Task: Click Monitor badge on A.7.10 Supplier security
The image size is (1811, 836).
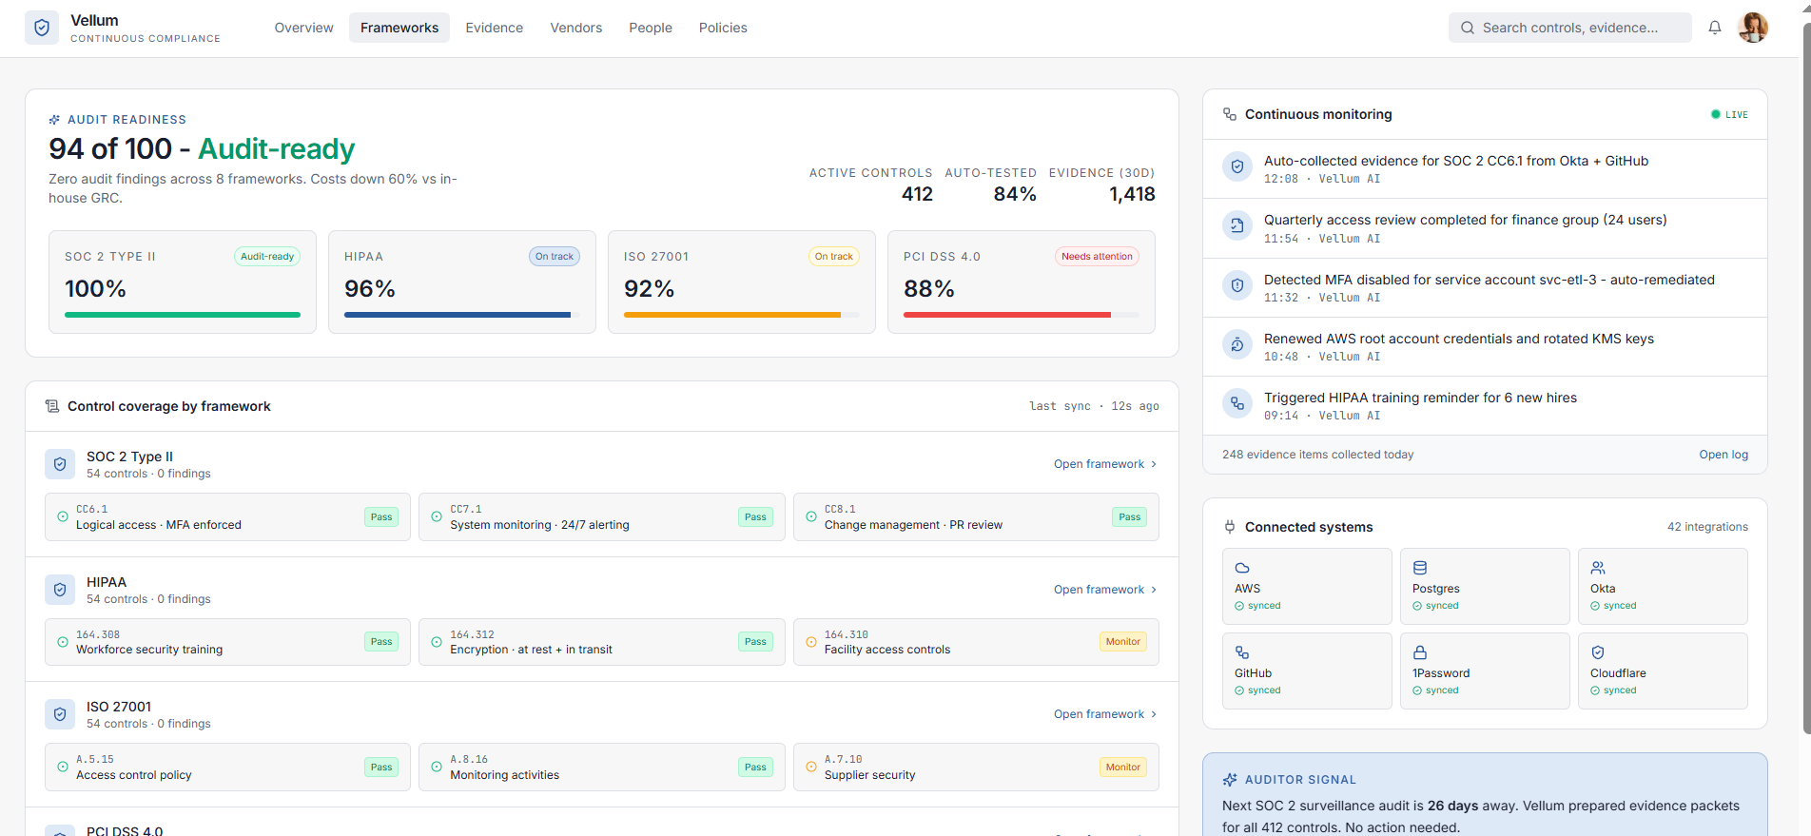Action: click(1123, 768)
